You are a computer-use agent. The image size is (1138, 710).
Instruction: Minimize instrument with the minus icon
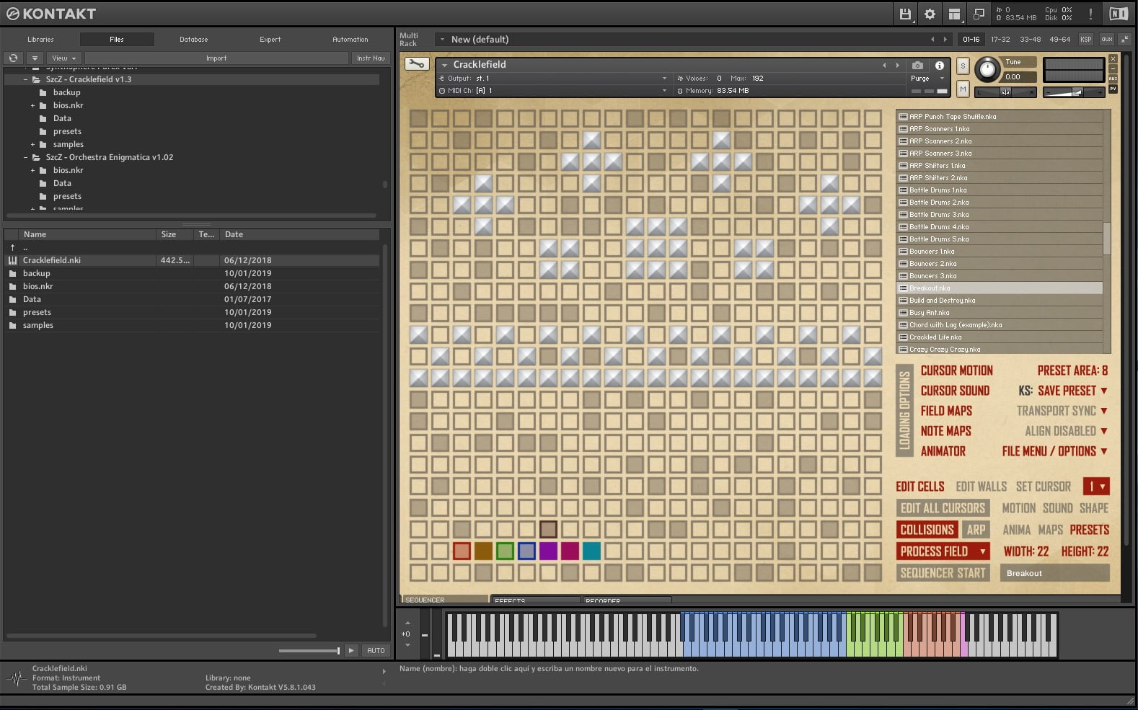tap(1113, 68)
